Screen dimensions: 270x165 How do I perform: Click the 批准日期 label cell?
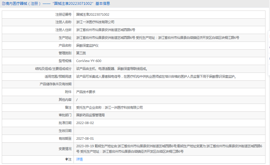tap(38, 123)
